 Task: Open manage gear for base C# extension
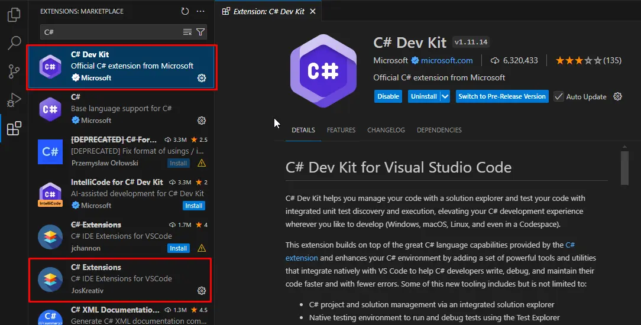[x=202, y=121]
